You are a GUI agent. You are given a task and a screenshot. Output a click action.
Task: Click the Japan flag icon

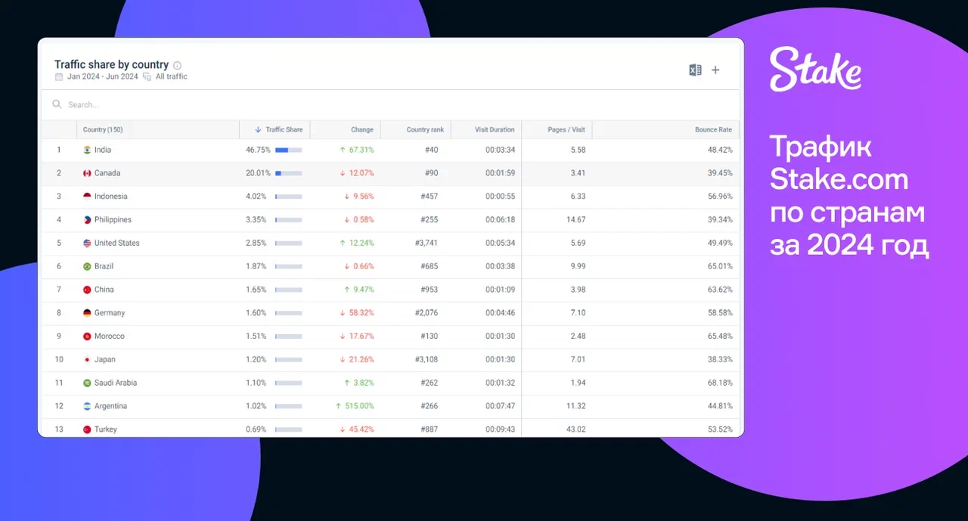click(x=87, y=360)
